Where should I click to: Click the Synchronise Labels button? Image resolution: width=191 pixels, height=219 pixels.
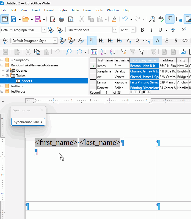coord(28,122)
